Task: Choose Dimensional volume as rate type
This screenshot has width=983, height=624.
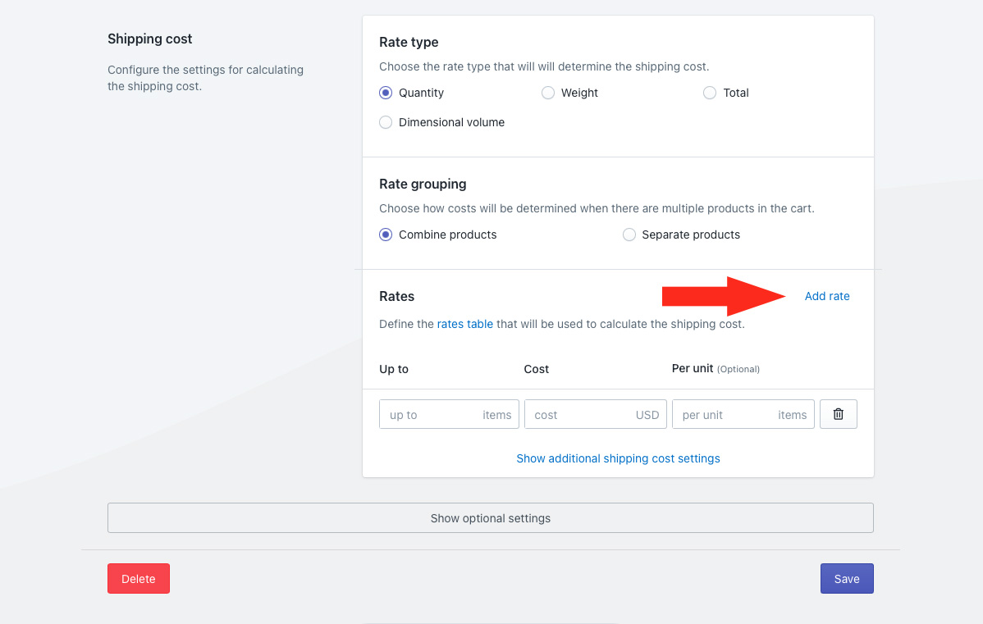Action: (385, 121)
